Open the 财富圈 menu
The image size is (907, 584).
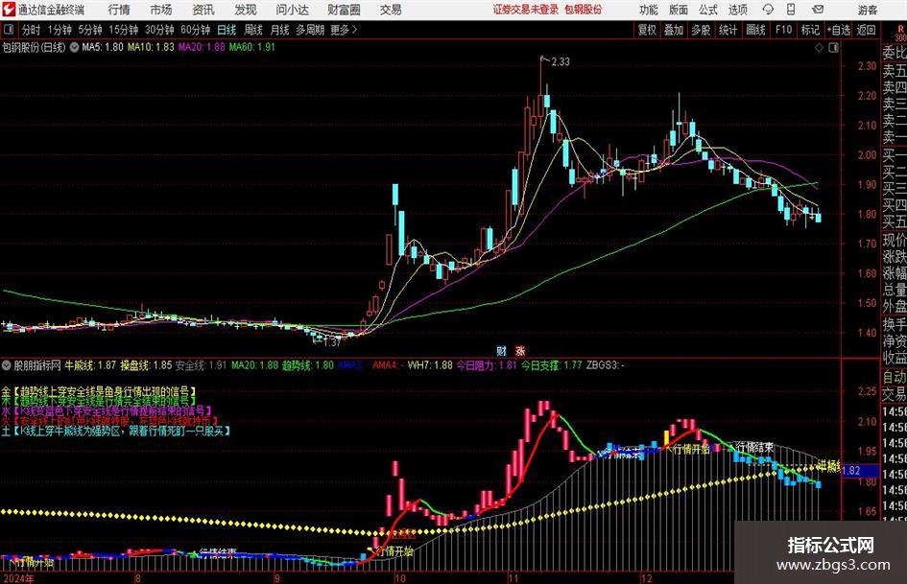[x=344, y=10]
